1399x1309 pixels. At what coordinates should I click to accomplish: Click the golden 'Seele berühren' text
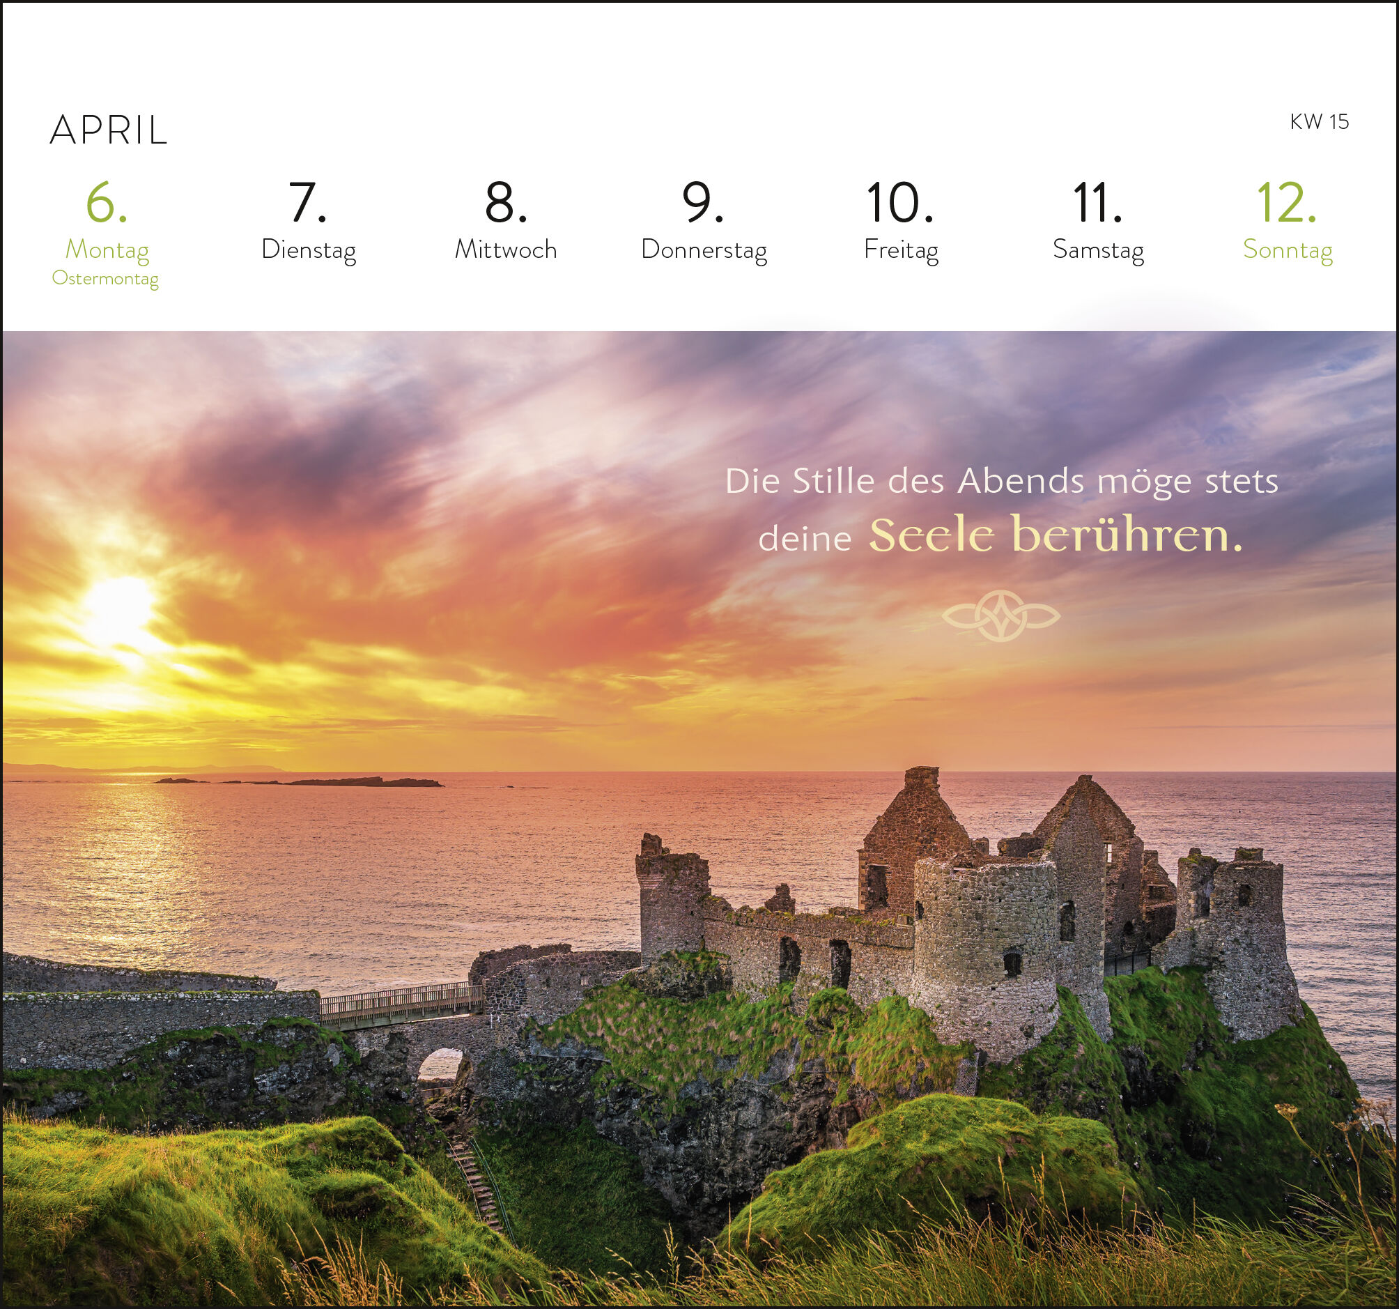coord(1056,536)
